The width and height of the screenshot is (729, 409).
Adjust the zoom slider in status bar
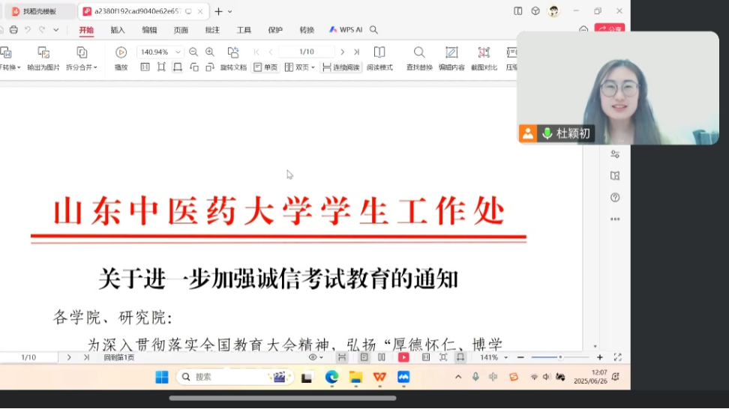click(x=560, y=357)
